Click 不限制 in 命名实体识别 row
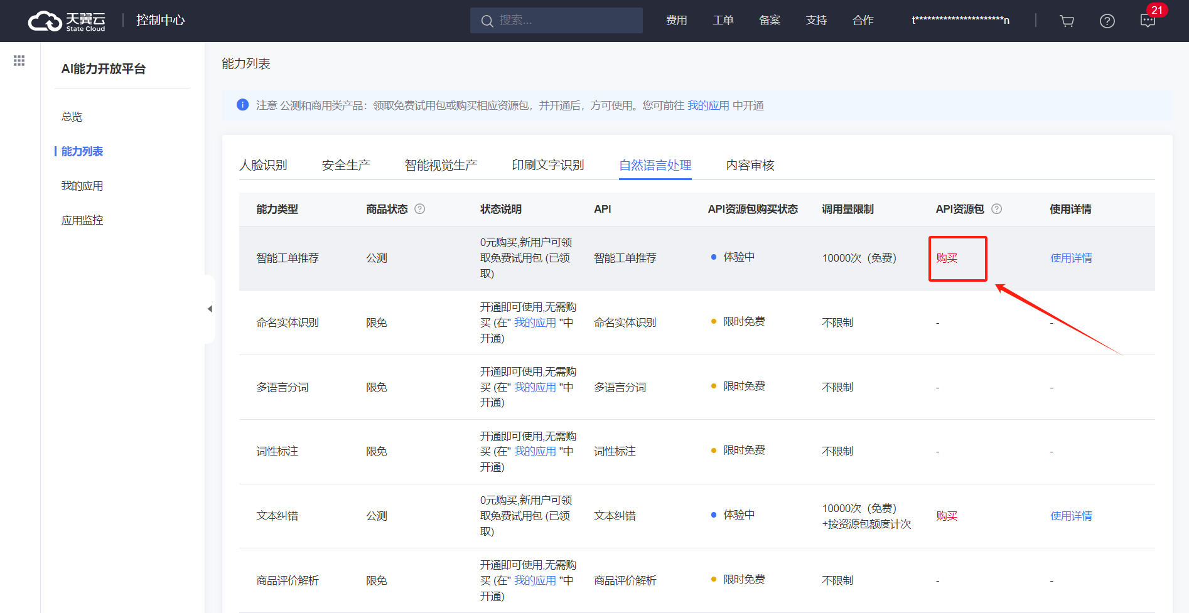Viewport: 1189px width, 613px height. tap(837, 322)
